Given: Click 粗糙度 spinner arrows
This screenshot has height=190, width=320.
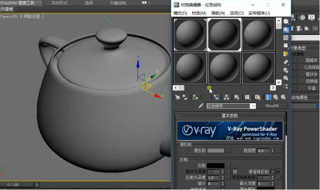Looking at the screenshot, I should point(273,151).
